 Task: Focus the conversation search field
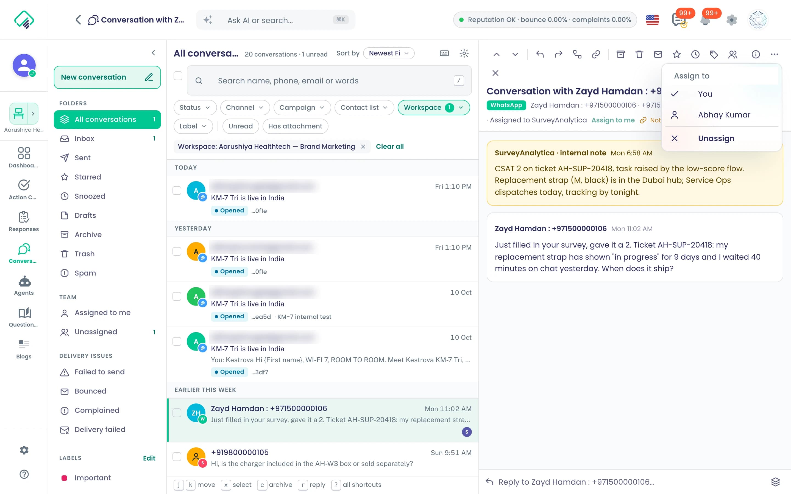pyautogui.click(x=329, y=81)
